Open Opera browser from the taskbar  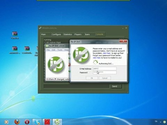[x=27, y=122]
